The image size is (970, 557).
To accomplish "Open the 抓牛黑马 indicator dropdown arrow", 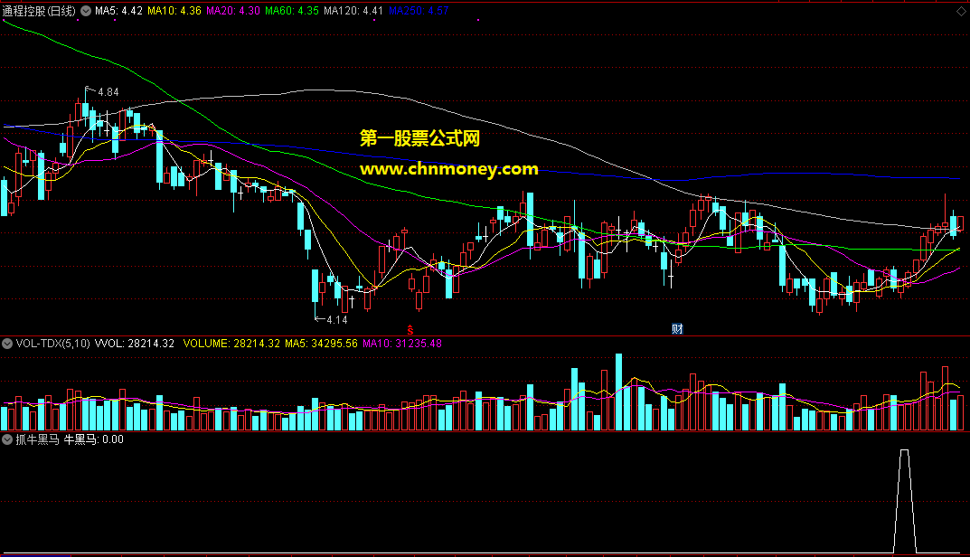I will pos(7,440).
